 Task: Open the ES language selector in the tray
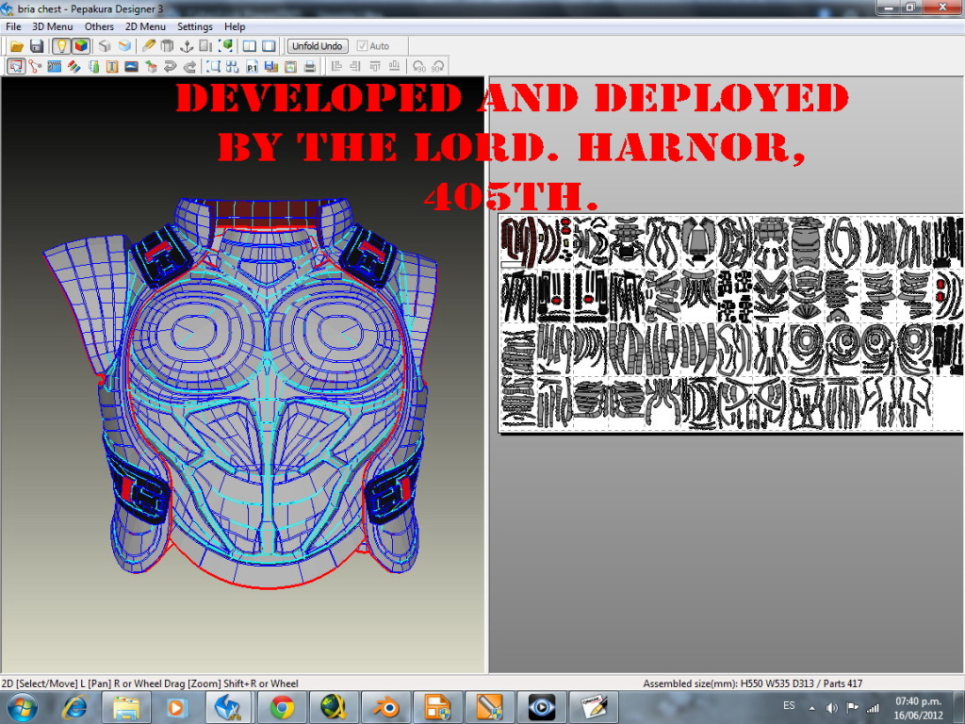click(789, 706)
